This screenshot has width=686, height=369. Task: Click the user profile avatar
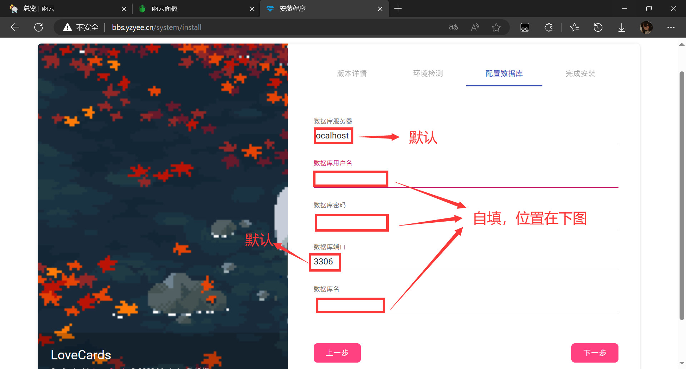click(x=646, y=27)
